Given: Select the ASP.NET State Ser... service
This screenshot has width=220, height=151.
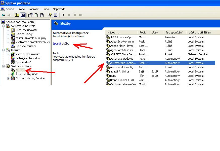Looking at the screenshot, I should tap(160, 55).
